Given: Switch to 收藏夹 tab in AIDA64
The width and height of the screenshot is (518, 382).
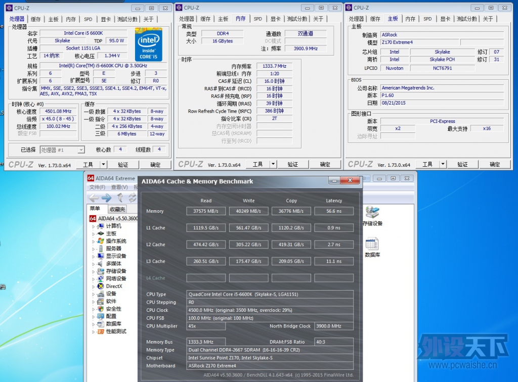Looking at the screenshot, I should pyautogui.click(x=117, y=209).
